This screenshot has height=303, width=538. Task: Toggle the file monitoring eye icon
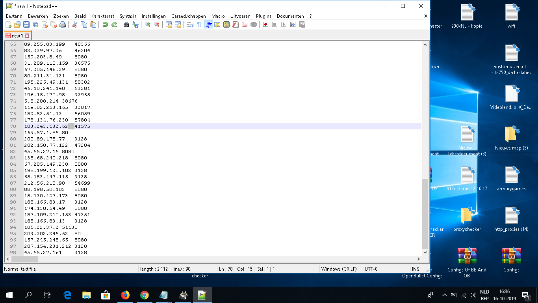click(x=253, y=24)
